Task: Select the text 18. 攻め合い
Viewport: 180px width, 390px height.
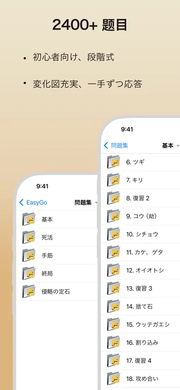Action: pos(142,379)
